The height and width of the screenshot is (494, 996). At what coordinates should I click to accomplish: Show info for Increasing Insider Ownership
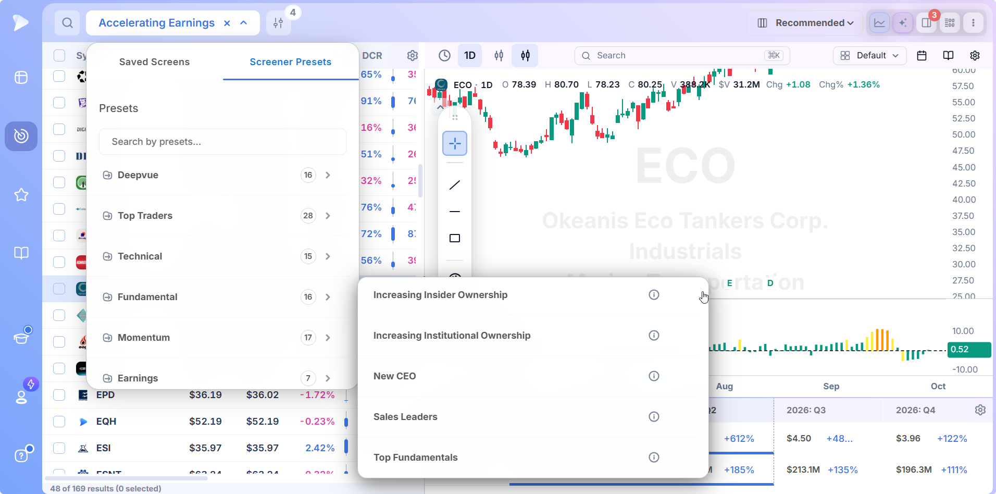pyautogui.click(x=654, y=295)
